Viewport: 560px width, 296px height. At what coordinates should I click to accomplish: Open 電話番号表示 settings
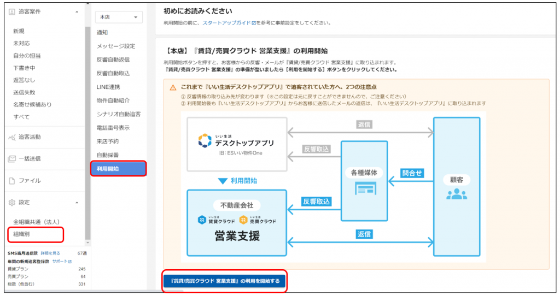pyautogui.click(x=113, y=128)
